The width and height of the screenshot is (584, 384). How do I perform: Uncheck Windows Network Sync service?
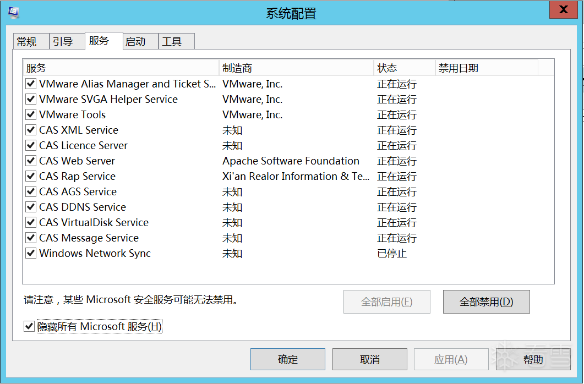click(x=31, y=254)
